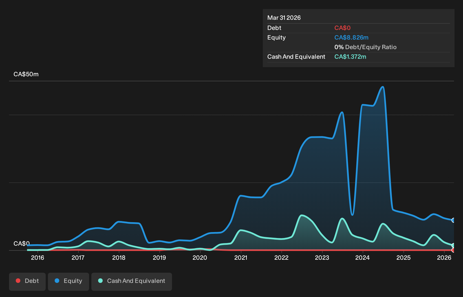Click the CA$0 y-axis label
The height and width of the screenshot is (297, 463).
(x=21, y=243)
